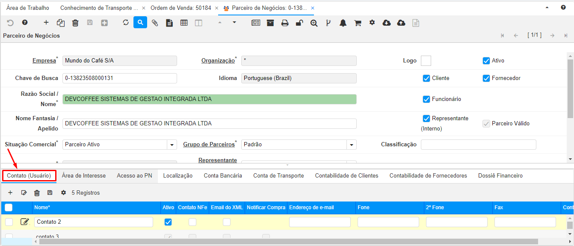Switch to Área de Trabalho tab

coord(28,8)
